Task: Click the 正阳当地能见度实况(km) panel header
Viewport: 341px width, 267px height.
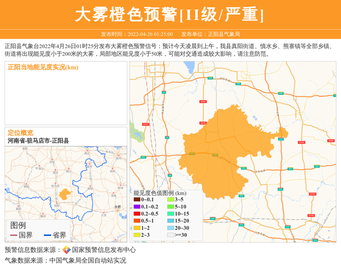Action: 43,67
